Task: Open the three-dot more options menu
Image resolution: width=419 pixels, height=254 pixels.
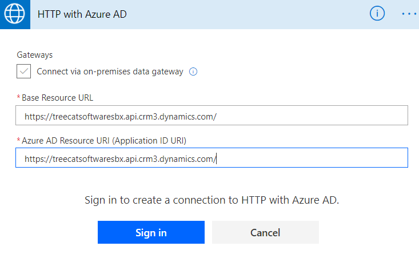Action: point(409,14)
